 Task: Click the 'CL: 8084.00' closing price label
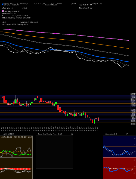click(51, 5)
